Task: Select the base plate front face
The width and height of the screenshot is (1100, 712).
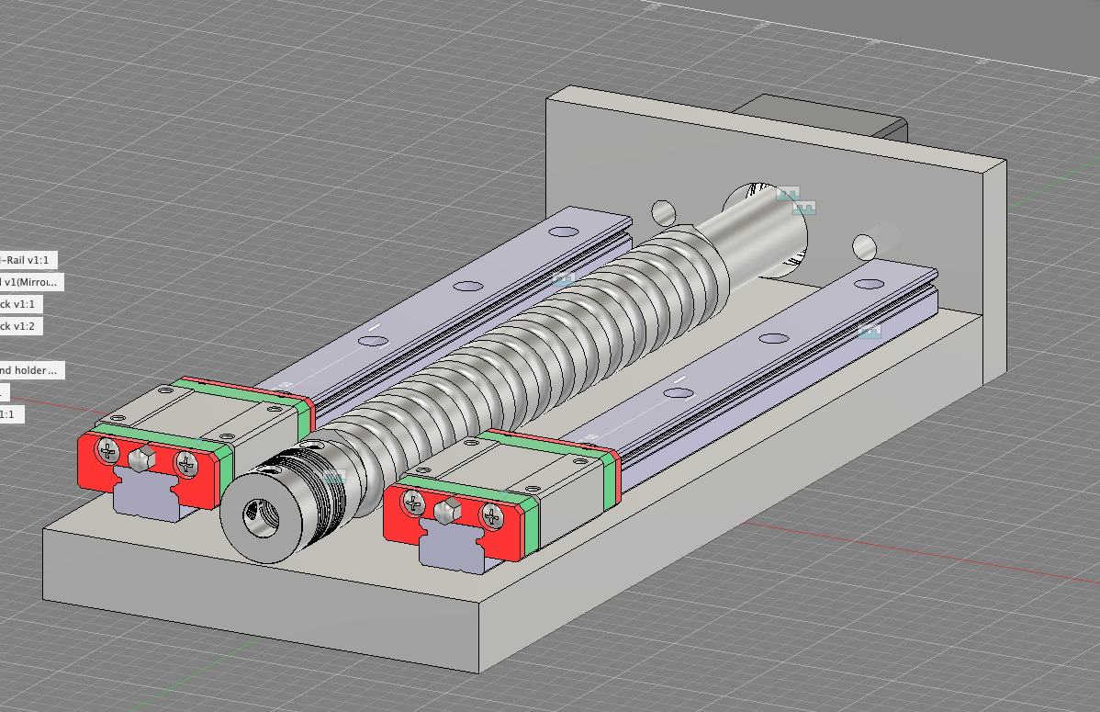Action: click(260, 600)
